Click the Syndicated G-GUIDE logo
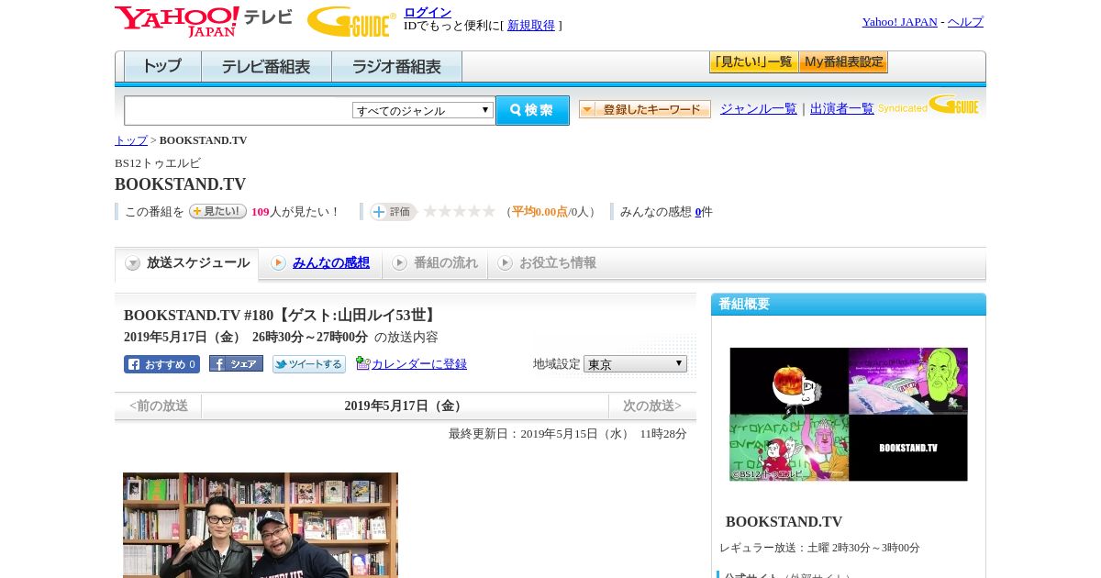Viewport: 1101px width, 578px height. (x=929, y=105)
